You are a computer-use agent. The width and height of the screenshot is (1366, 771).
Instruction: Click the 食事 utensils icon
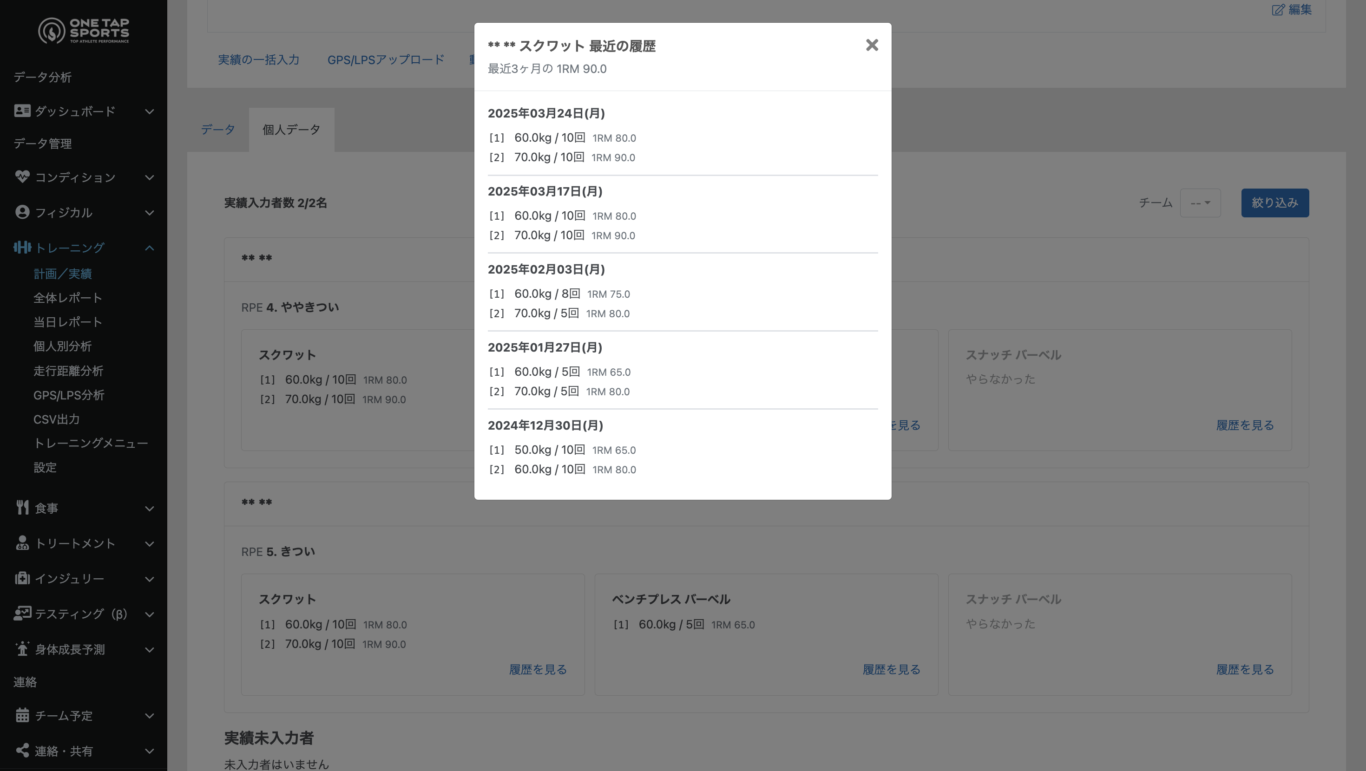tap(22, 508)
